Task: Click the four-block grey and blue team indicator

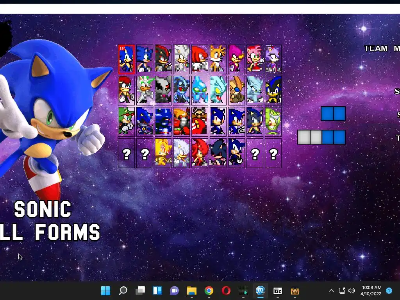Action: pos(321,137)
